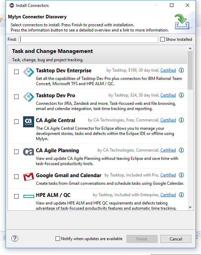View info for Google Gmail and Calendar

click(x=181, y=175)
